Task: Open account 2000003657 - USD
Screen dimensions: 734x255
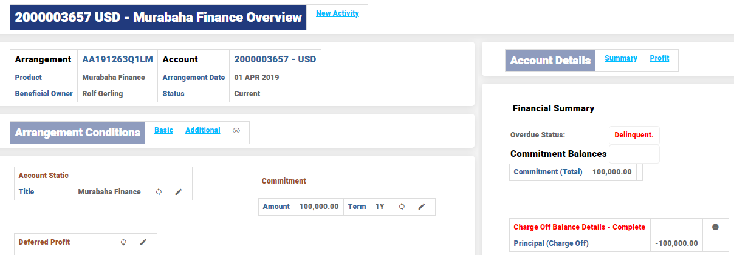Action: click(275, 59)
